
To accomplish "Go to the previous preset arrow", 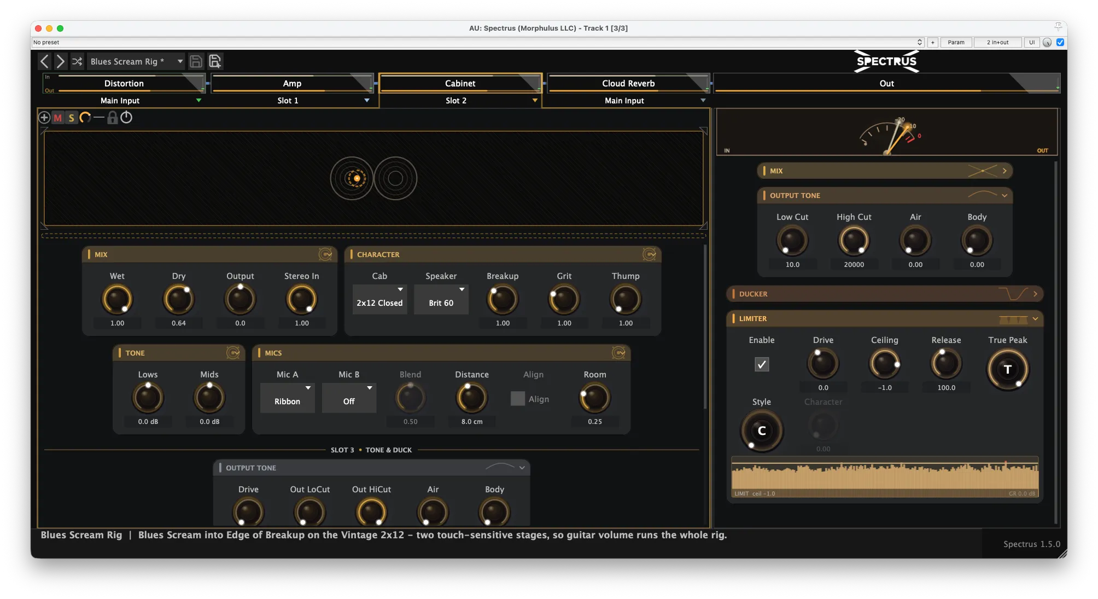I will point(45,61).
